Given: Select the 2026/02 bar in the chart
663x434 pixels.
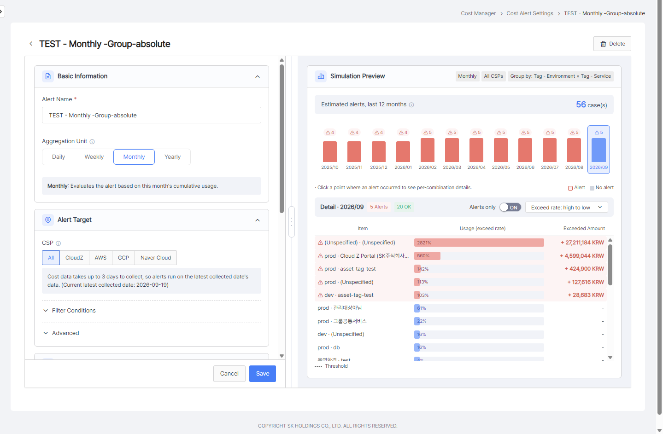Looking at the screenshot, I should pos(428,150).
